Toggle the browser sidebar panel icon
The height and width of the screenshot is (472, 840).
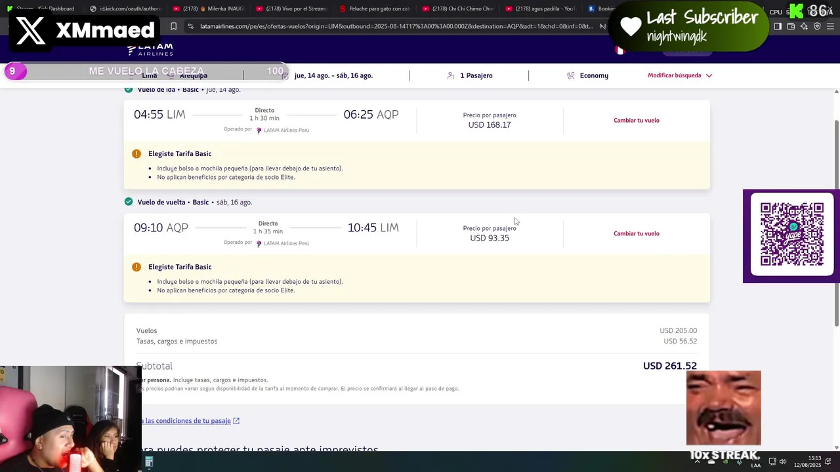(x=778, y=26)
